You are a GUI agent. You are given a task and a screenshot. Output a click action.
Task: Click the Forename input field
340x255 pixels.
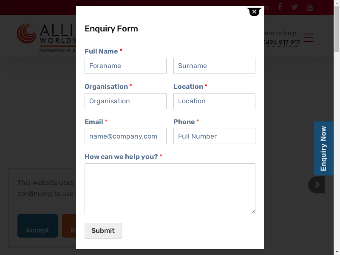pyautogui.click(x=125, y=66)
